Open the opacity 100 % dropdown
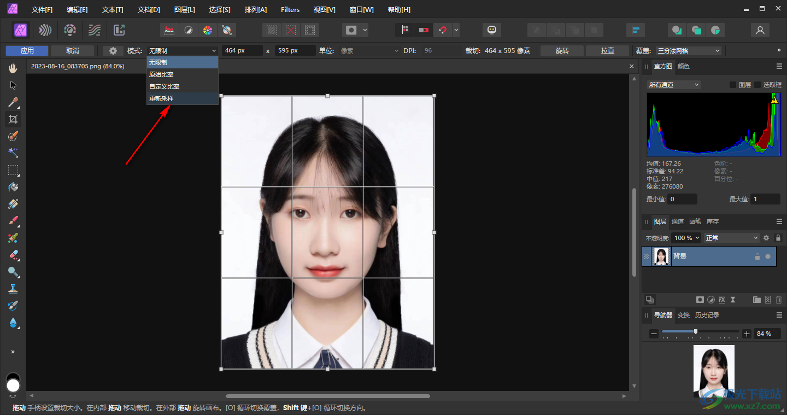The width and height of the screenshot is (787, 415). (686, 238)
